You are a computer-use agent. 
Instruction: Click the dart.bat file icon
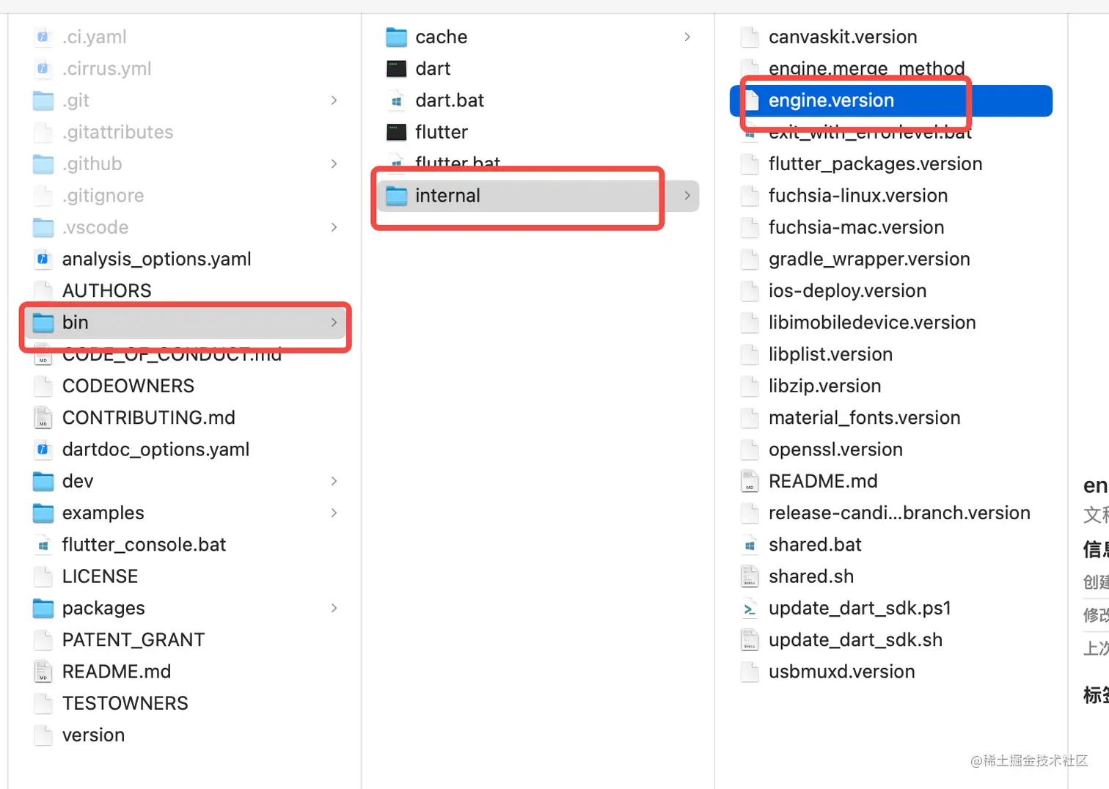tap(396, 100)
